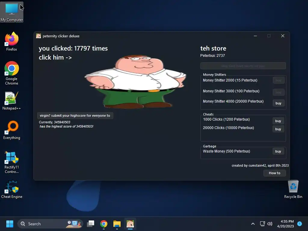This screenshot has height=231, width=308.
Task: Select peternity clicker taskbar icon
Action: [130, 224]
